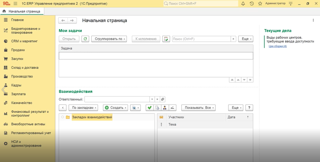Click the envelope icon column header

pyautogui.click(x=161, y=117)
